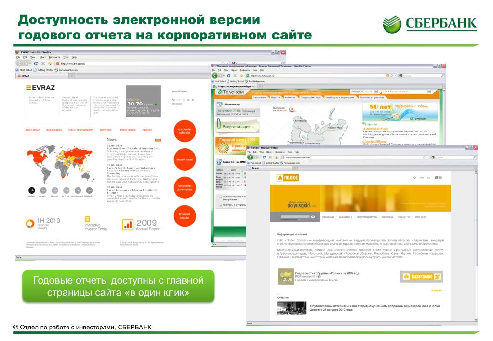Click the 'Реорганизация' banner
Viewport: 493px width, 341px height.
(238, 126)
